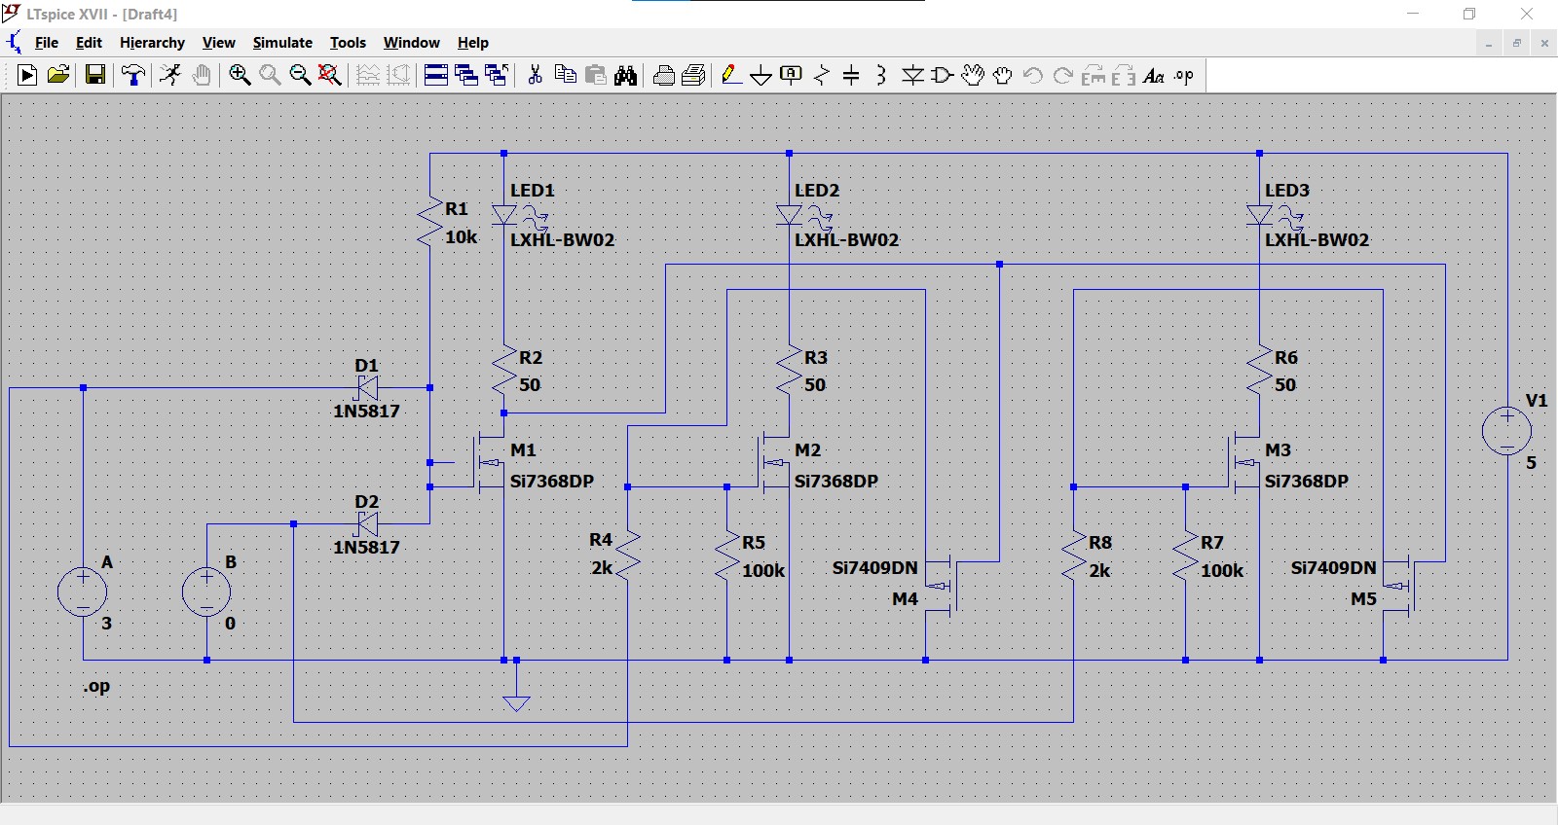1558x825 pixels.
Task: Open the Window menu
Action: tap(411, 43)
